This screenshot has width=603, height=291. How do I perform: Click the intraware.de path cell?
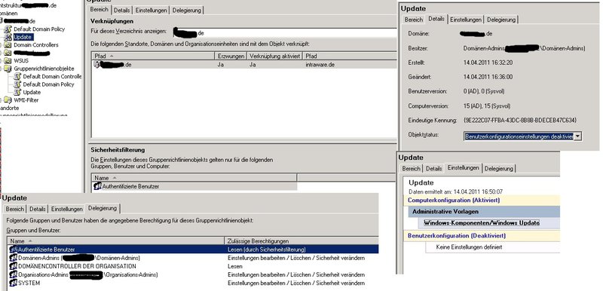(320, 65)
